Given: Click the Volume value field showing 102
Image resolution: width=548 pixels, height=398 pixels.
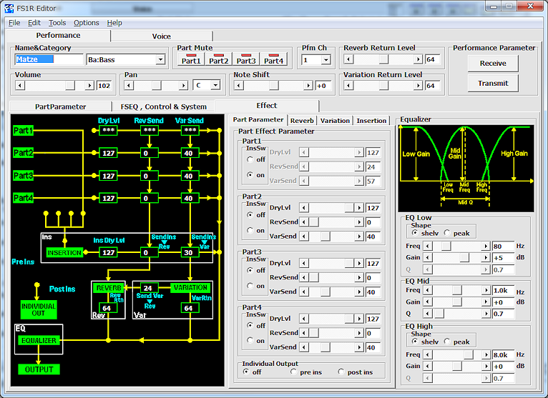Looking at the screenshot, I should (104, 86).
